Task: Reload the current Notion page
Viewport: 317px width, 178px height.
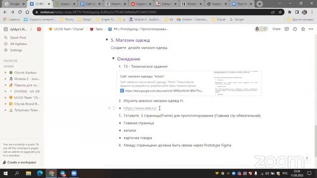Action: [20, 12]
